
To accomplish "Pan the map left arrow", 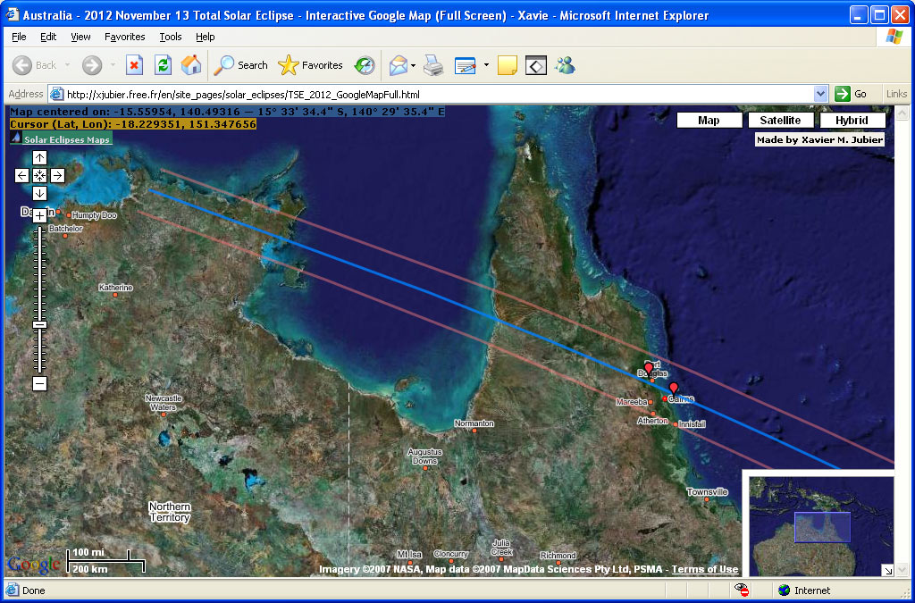I will click(21, 175).
